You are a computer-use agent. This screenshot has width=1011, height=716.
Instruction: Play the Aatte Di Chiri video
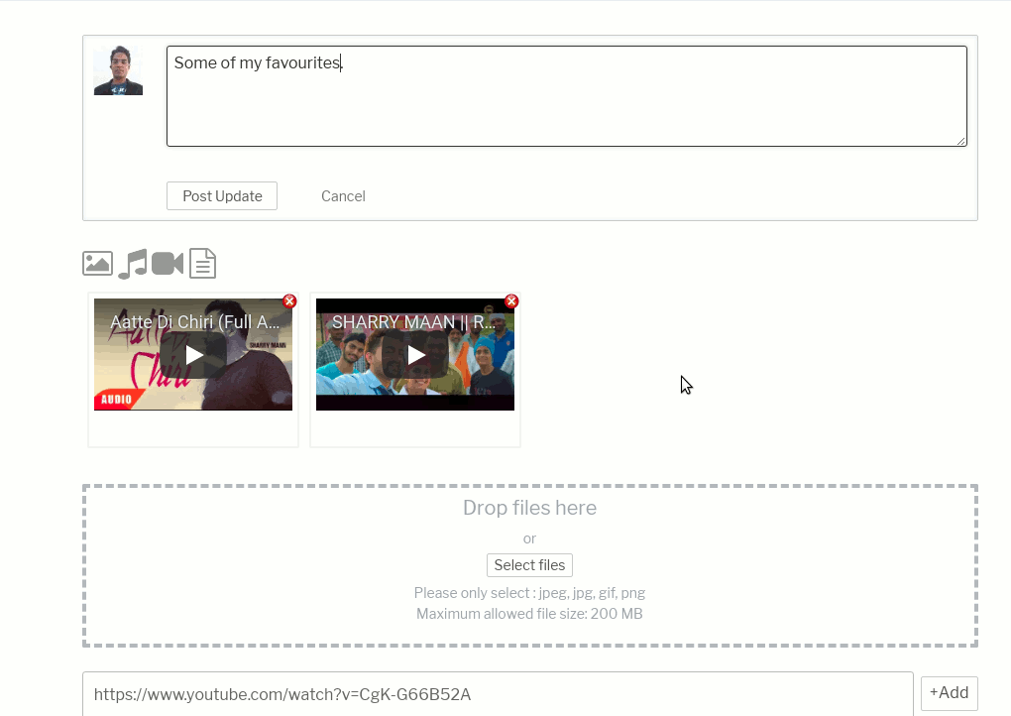pos(193,355)
